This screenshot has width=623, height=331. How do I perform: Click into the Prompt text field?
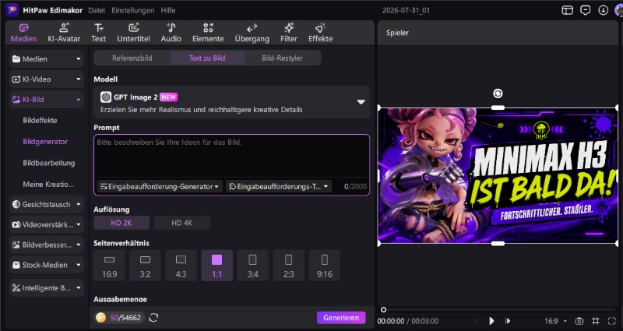[231, 157]
